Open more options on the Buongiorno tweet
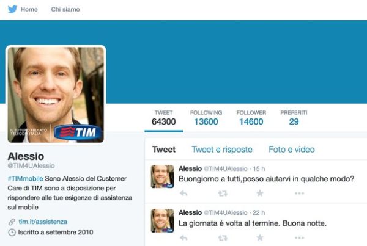367x246 pixels. click(299, 194)
